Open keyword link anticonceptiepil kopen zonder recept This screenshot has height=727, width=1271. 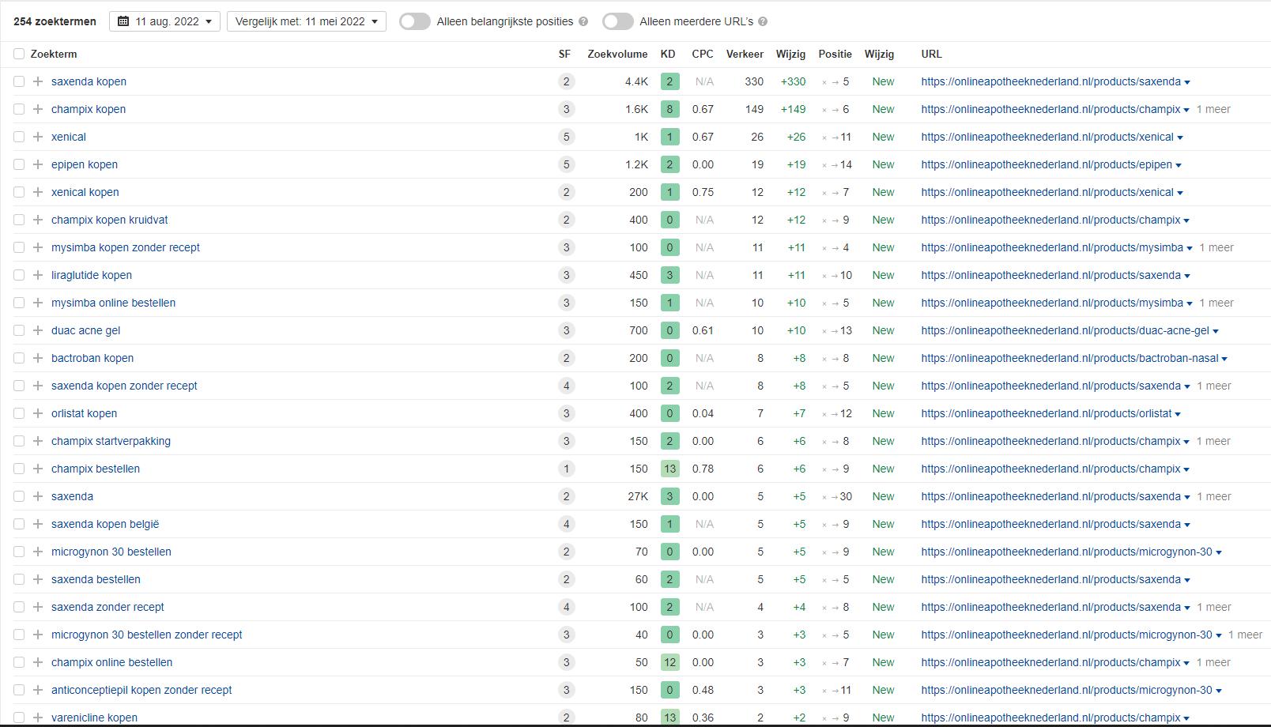pyautogui.click(x=141, y=690)
